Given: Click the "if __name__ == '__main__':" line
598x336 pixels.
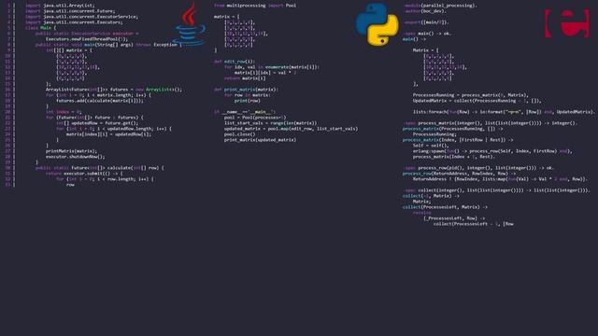Looking at the screenshot, I should (x=245, y=112).
